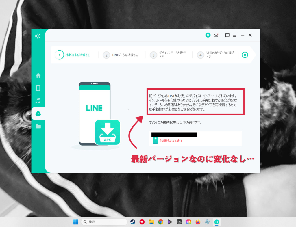This screenshot has height=227, width=296.
Task: Click the Windows taskbar search box
Action: [x=105, y=222]
